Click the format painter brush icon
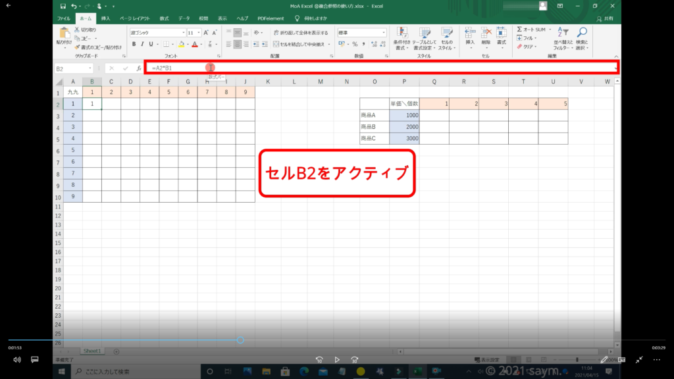This screenshot has width=674, height=379. pyautogui.click(x=78, y=47)
